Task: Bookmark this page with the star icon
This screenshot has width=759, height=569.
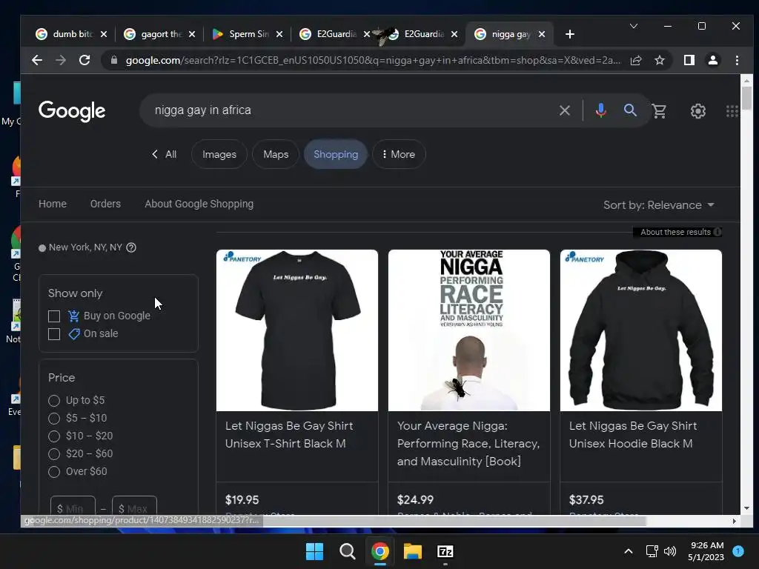Action: pyautogui.click(x=659, y=61)
